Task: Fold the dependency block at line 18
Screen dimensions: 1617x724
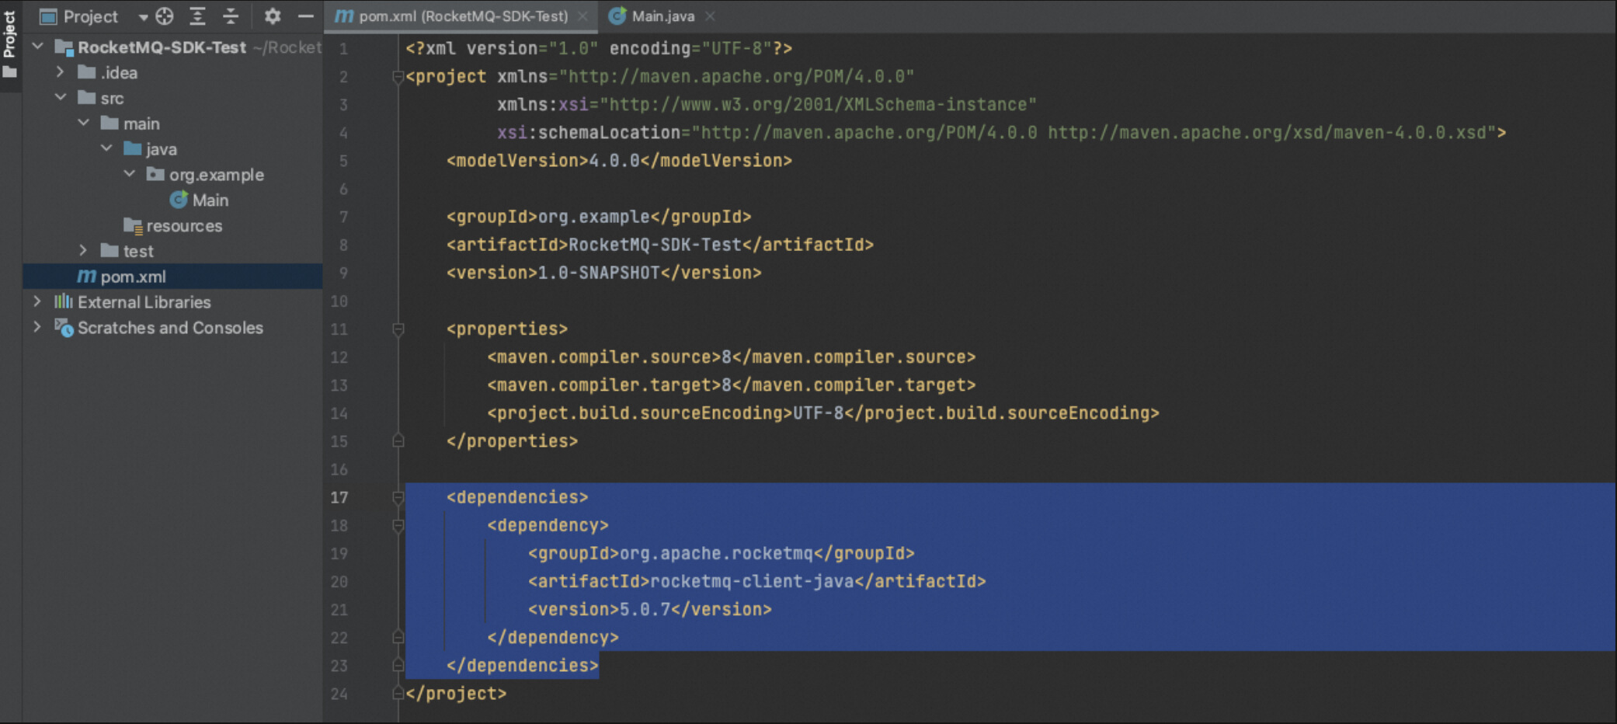Action: click(x=398, y=526)
